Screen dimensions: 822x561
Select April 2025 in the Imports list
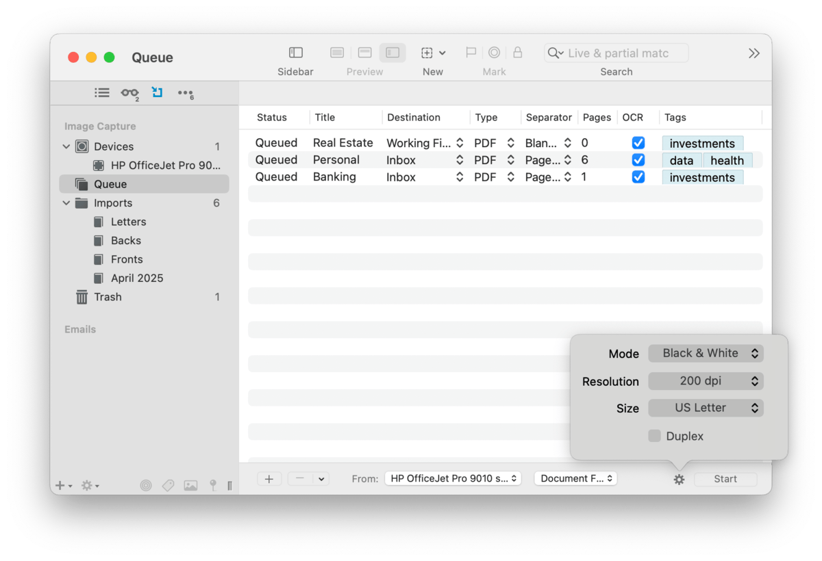point(137,278)
